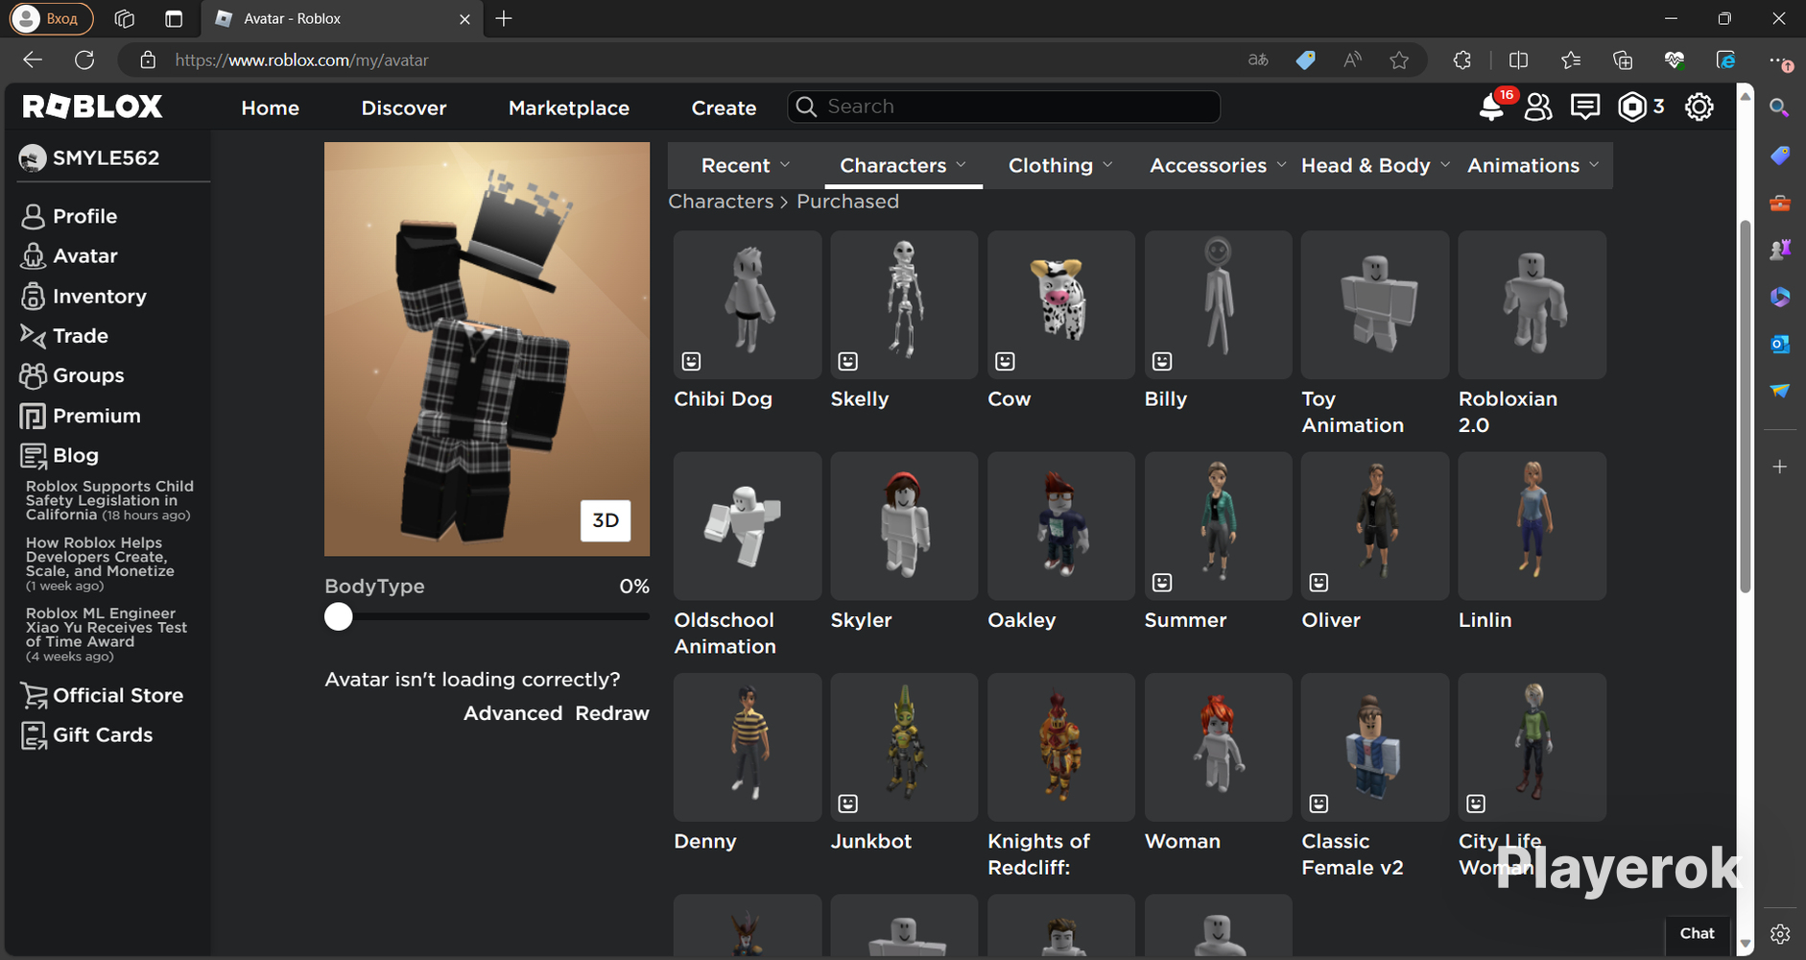Open the browser essentials heart icon
Viewport: 1806px width, 960px height.
coord(1675,60)
